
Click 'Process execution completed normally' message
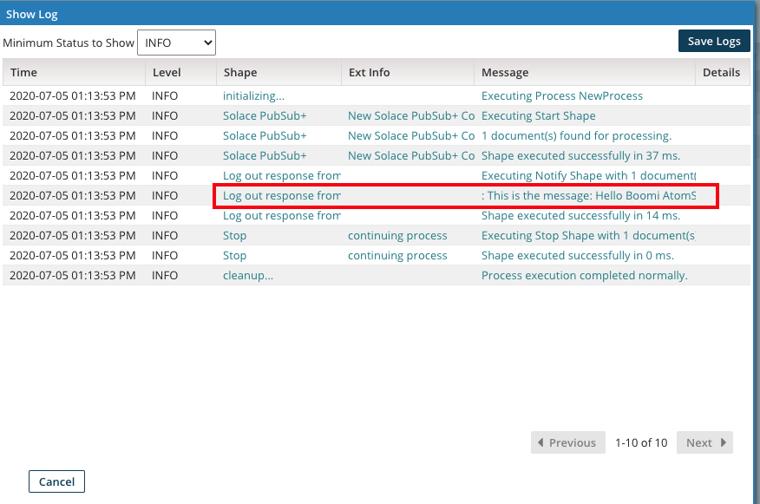tap(584, 276)
